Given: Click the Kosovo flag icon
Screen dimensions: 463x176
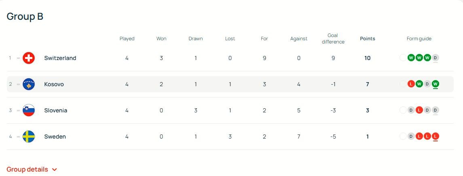Looking at the screenshot, I should [29, 84].
